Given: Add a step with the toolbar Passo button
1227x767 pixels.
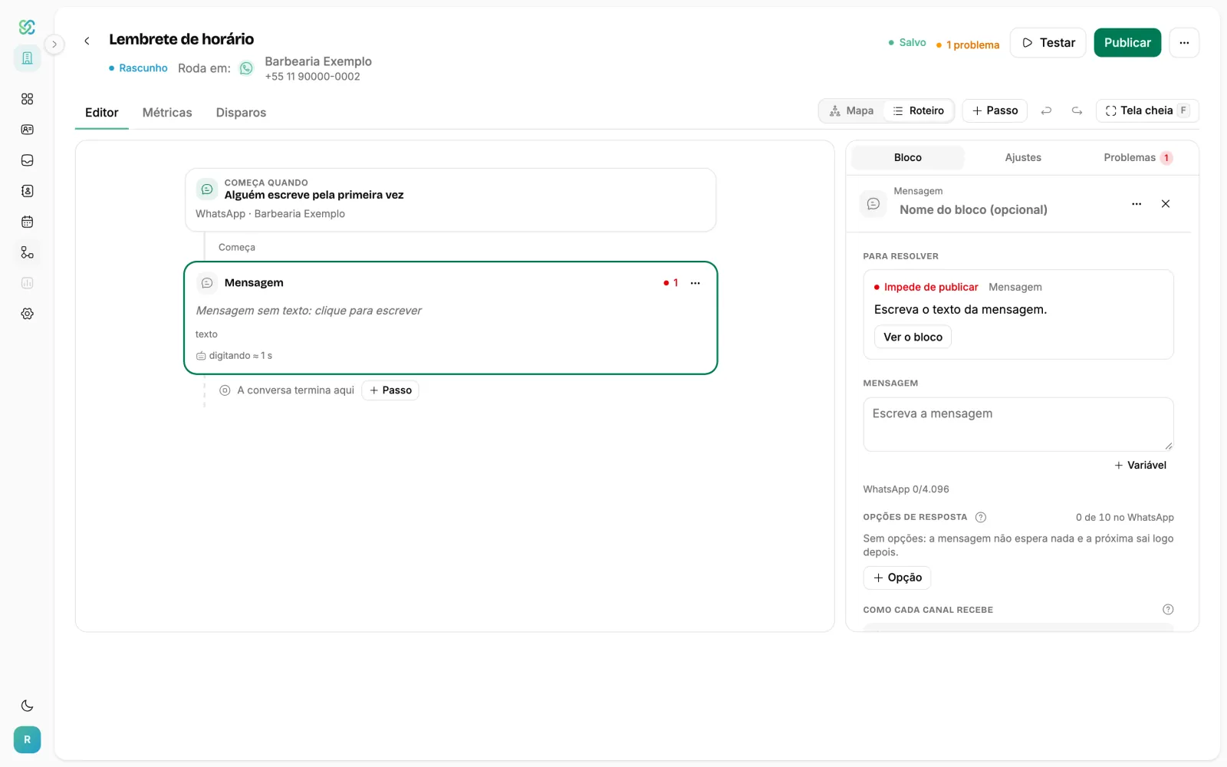Looking at the screenshot, I should click(995, 110).
